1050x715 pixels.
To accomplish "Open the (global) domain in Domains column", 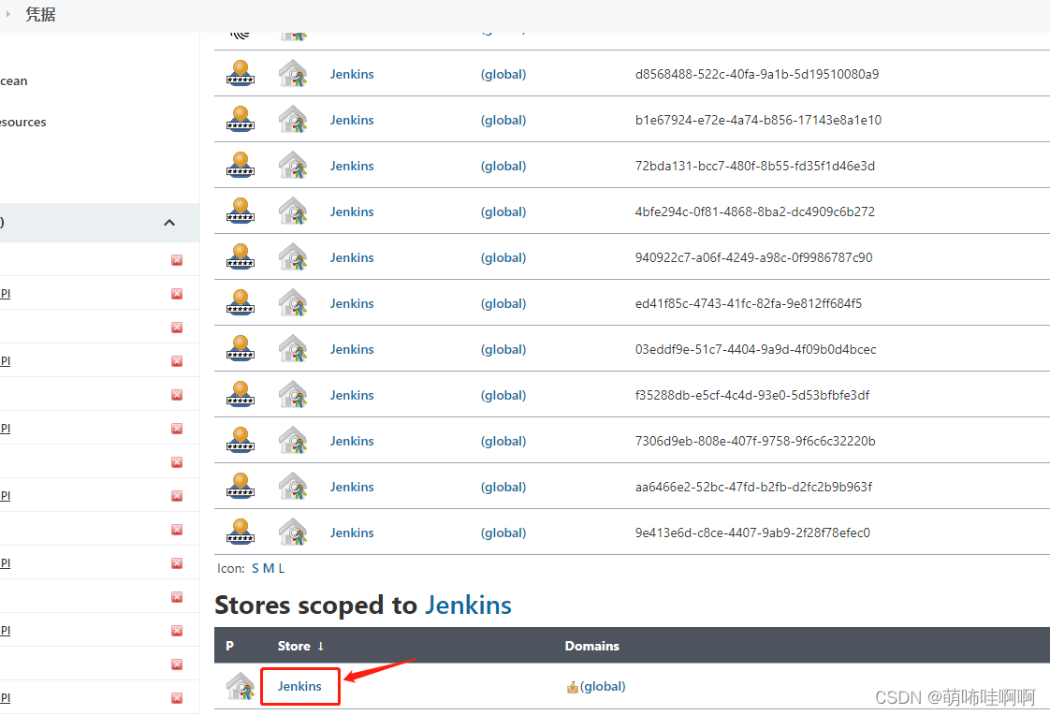I will pyautogui.click(x=603, y=686).
